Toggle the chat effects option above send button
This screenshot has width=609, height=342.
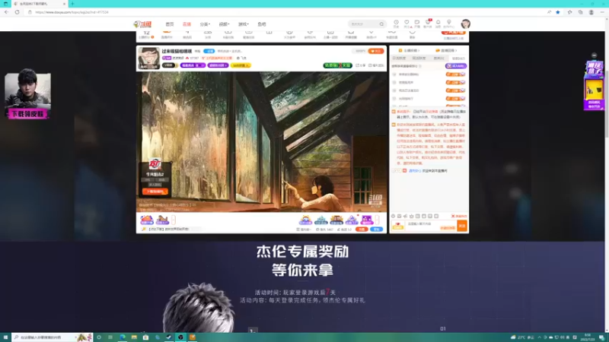coord(459,216)
